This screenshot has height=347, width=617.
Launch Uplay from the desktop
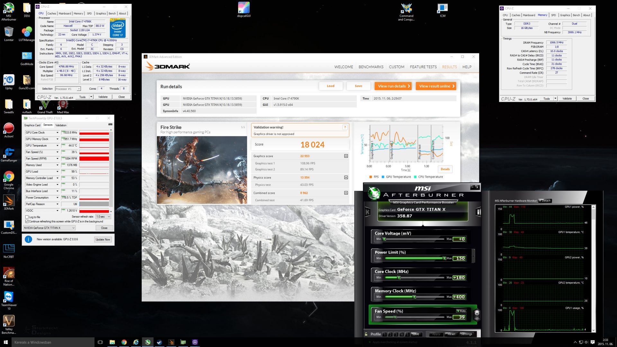pos(9,82)
